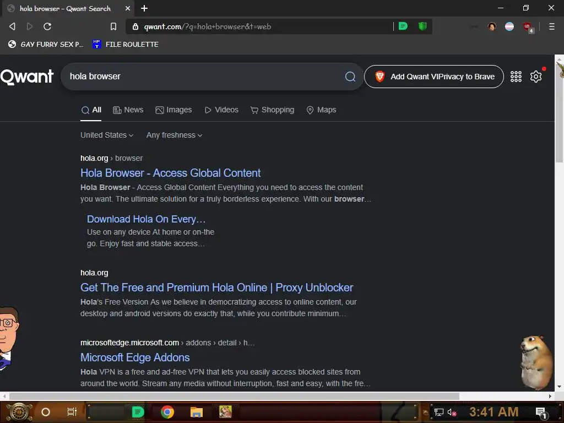The width and height of the screenshot is (564, 423).
Task: Click the address bar lock icon
Action: [x=135, y=26]
